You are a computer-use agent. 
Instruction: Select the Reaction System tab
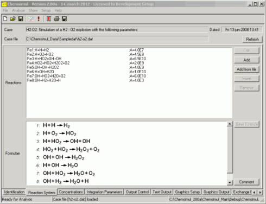click(x=42, y=193)
